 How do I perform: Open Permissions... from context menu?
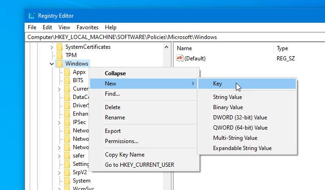point(143,141)
